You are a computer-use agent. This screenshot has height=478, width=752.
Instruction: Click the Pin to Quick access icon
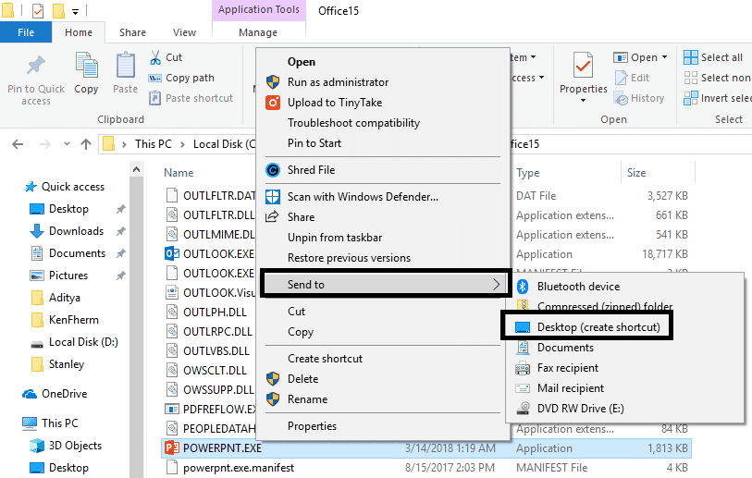coord(36,66)
